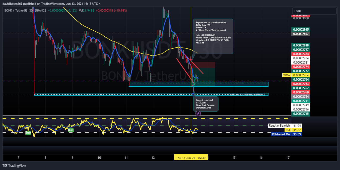Click the Regular Bearish indicator label

280,126
